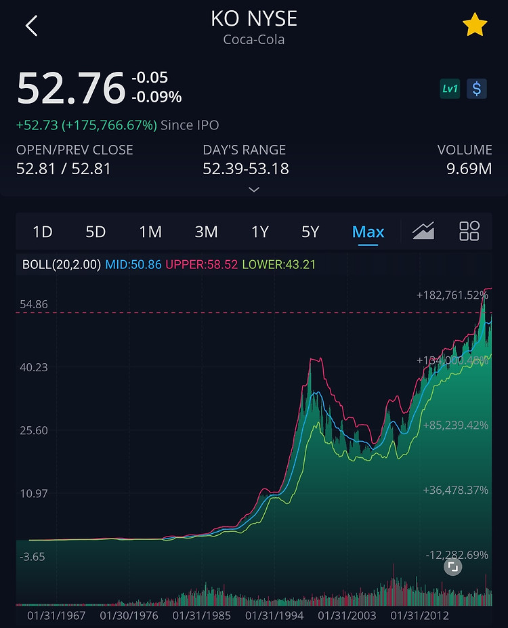This screenshot has height=628, width=508.
Task: Tap the fullscreen expand chart icon
Action: click(452, 567)
